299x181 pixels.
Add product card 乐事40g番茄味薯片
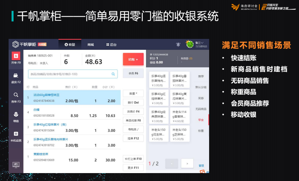point(180,80)
